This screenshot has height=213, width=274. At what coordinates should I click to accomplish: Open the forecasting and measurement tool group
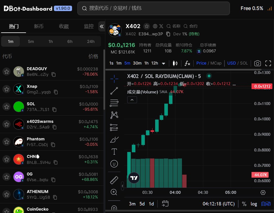click(x=114, y=127)
